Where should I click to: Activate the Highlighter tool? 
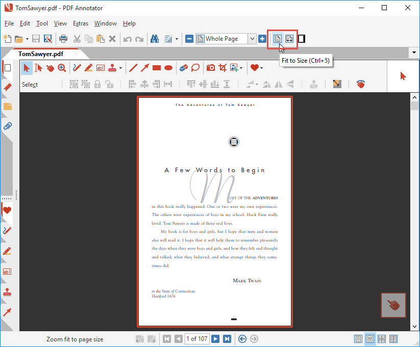[88, 68]
